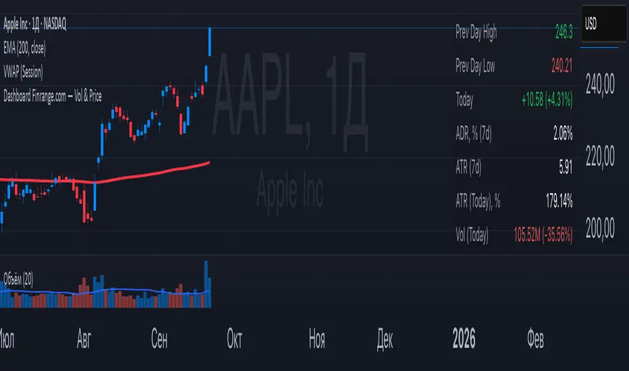Screen dimensions: 629x371
Task: Click the Окт label on time axis
Action: [x=234, y=339]
